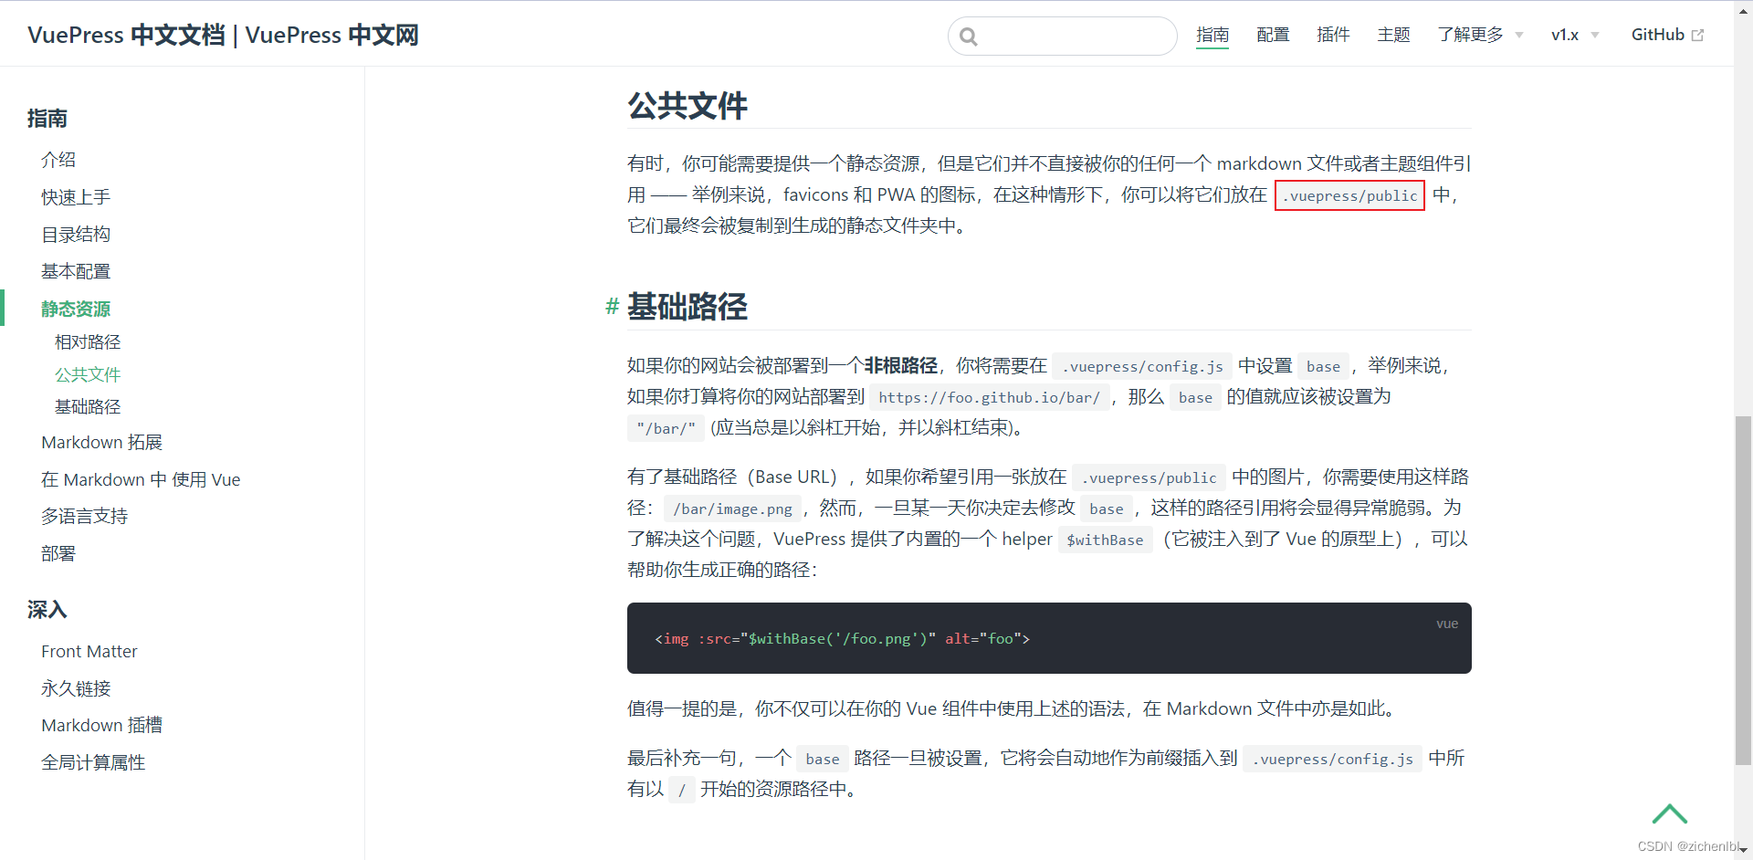Click the page vertical scrollbar thumb
The width and height of the screenshot is (1753, 860).
click(x=1743, y=590)
